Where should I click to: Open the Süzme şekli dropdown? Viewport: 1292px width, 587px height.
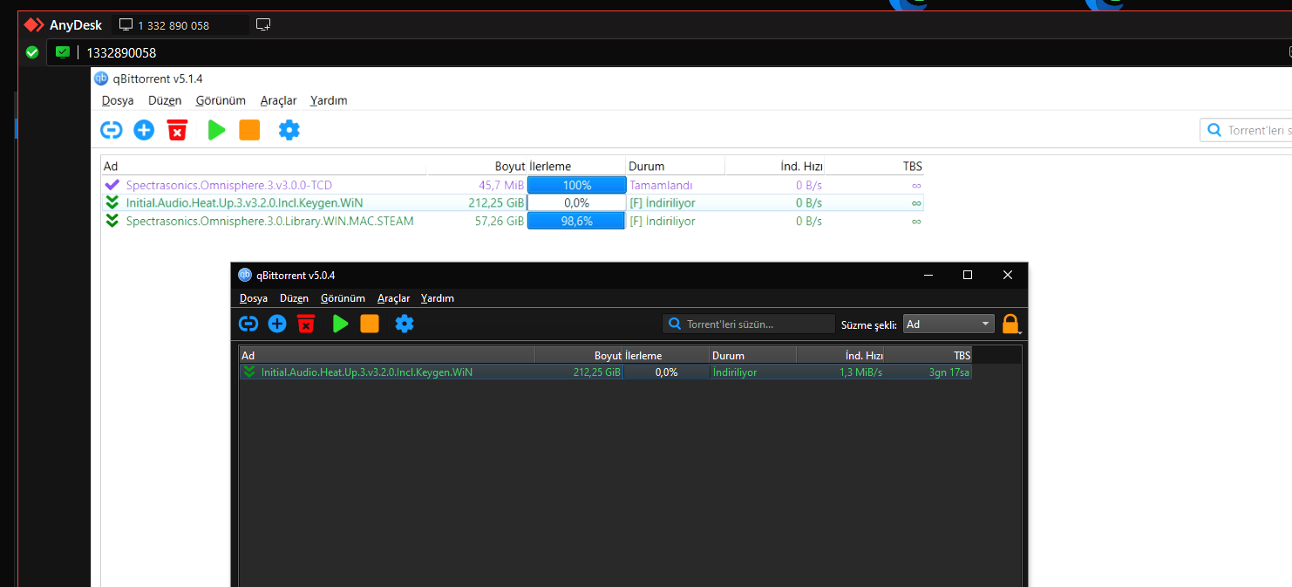(949, 324)
